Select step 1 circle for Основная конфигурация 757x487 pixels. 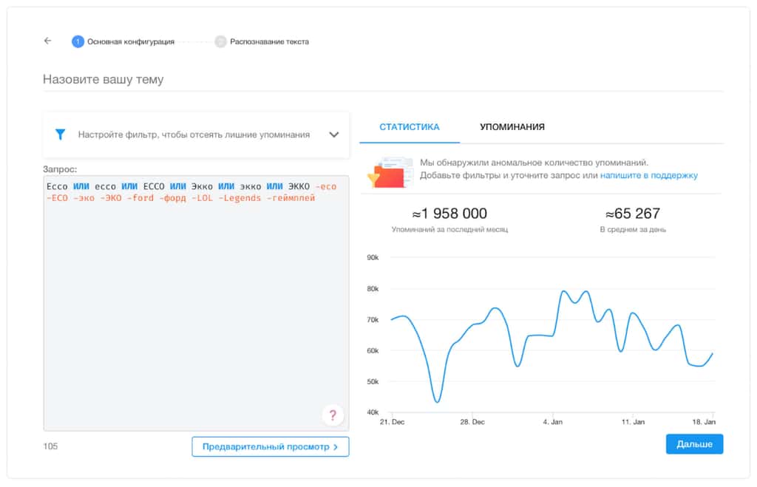coord(78,41)
